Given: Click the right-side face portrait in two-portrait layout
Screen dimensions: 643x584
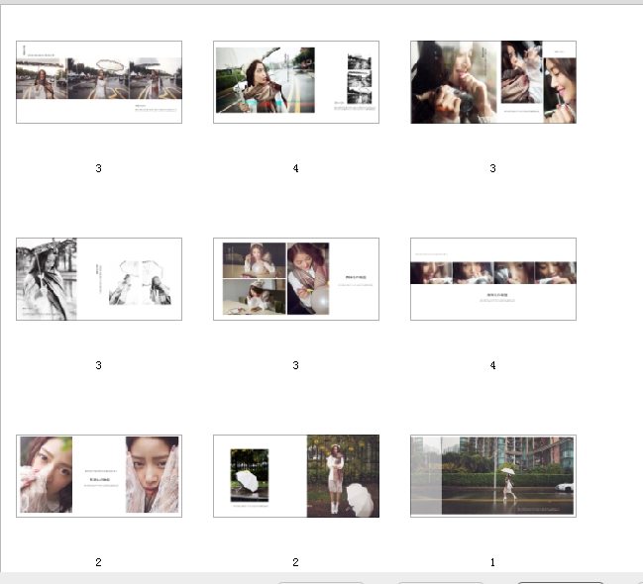Looking at the screenshot, I should [153, 474].
